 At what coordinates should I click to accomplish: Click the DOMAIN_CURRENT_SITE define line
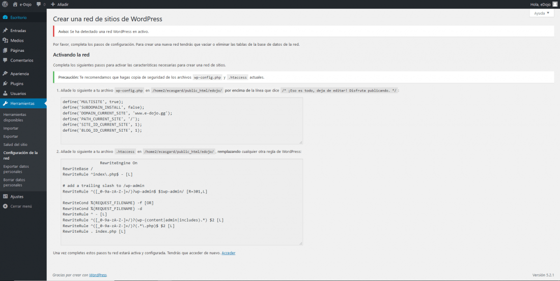118,113
